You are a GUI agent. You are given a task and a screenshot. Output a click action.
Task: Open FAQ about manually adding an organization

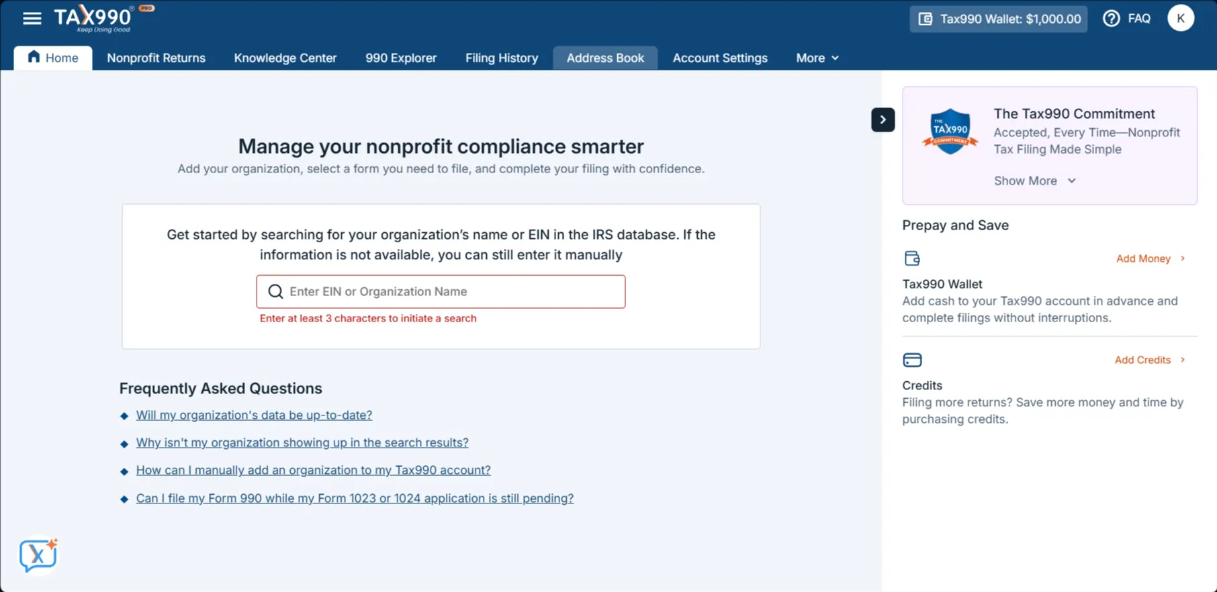pyautogui.click(x=313, y=471)
